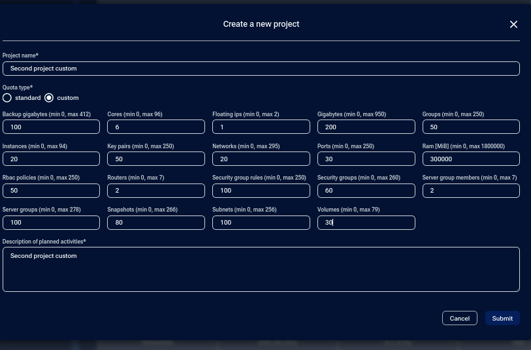The width and height of the screenshot is (531, 350).
Task: Focus the Backup gigabytes field
Action: tap(51, 127)
